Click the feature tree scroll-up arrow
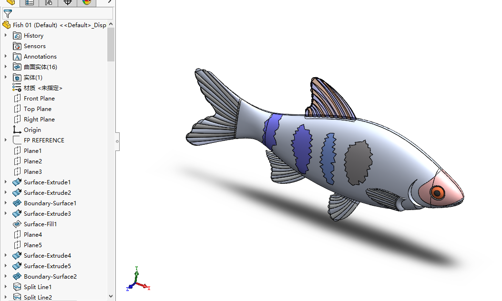Viewport: 502px width, 301px height. pos(111,24)
